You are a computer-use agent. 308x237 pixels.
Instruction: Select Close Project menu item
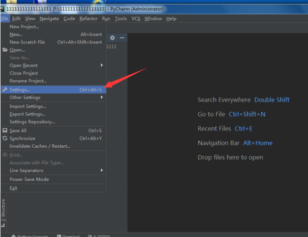point(54,73)
